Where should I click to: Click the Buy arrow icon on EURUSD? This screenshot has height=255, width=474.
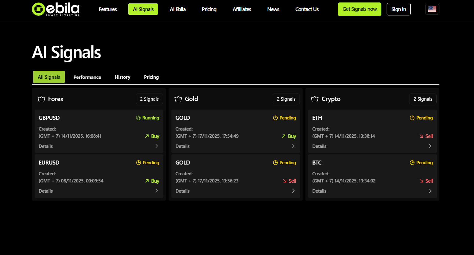147,181
